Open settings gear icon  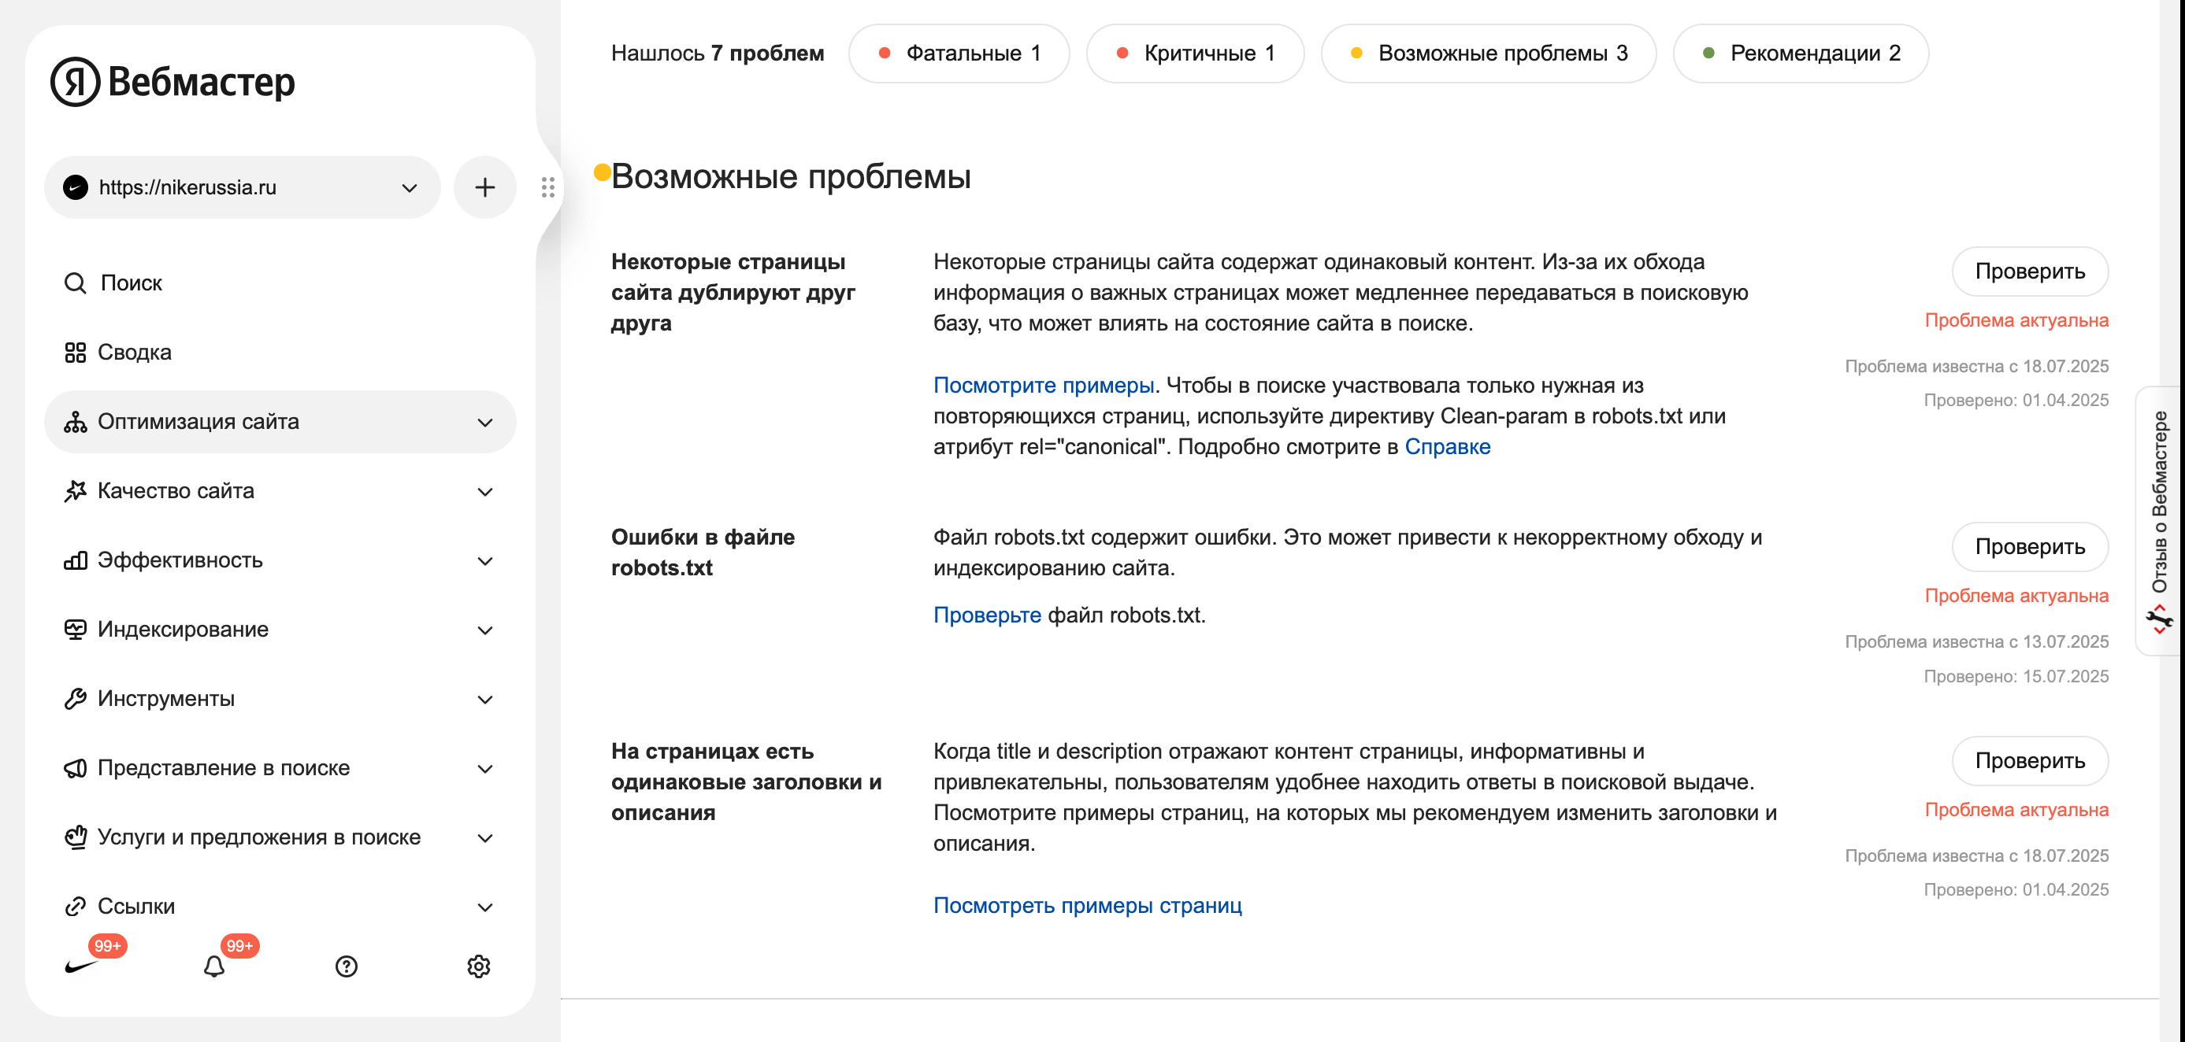[x=479, y=966]
